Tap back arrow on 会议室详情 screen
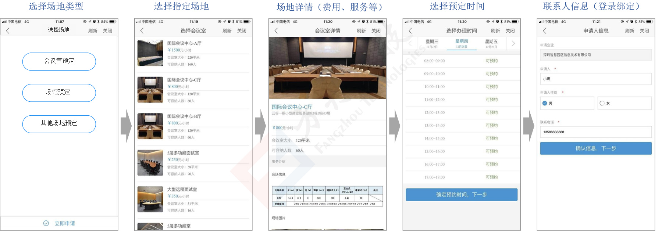The width and height of the screenshot is (662, 231). pyautogui.click(x=276, y=31)
